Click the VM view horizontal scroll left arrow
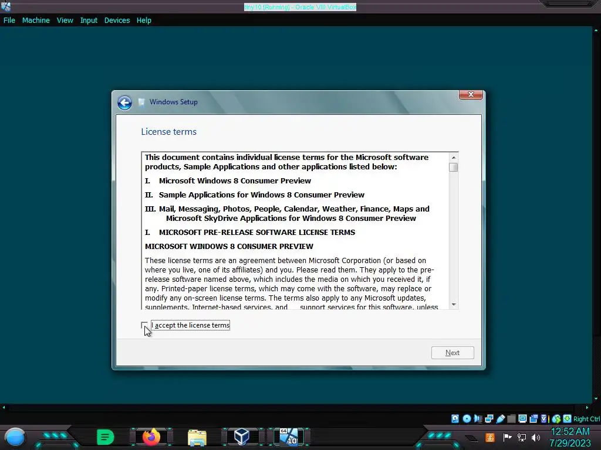The width and height of the screenshot is (601, 450). [x=4, y=408]
